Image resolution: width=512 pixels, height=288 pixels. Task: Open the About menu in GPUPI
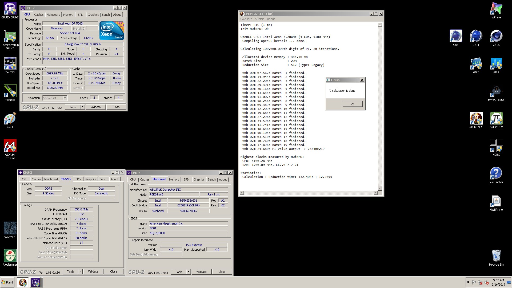(x=271, y=19)
